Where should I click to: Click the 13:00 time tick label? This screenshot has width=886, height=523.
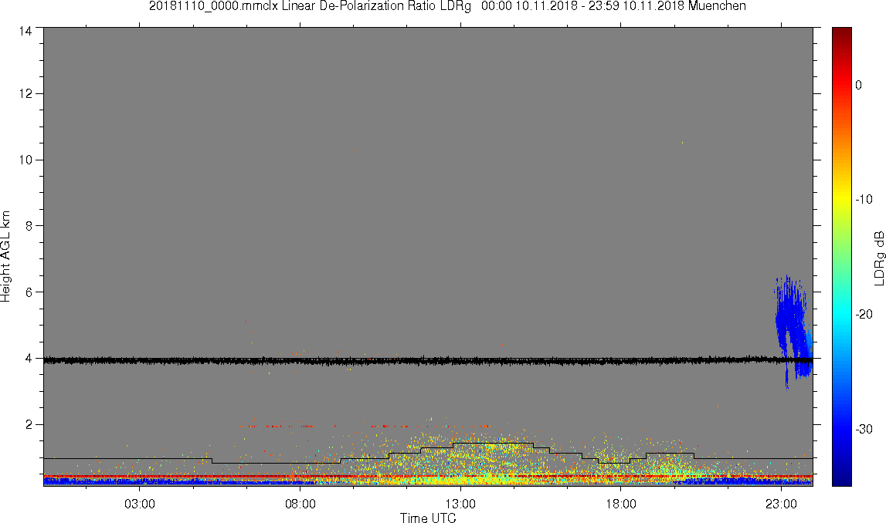[460, 504]
